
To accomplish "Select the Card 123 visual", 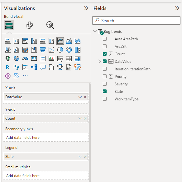I will (34, 58).
